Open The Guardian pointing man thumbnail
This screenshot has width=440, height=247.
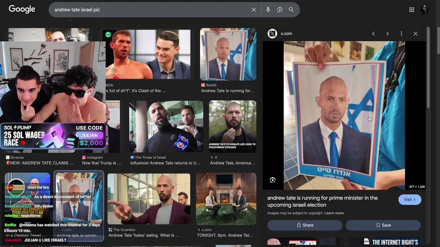tap(149, 199)
